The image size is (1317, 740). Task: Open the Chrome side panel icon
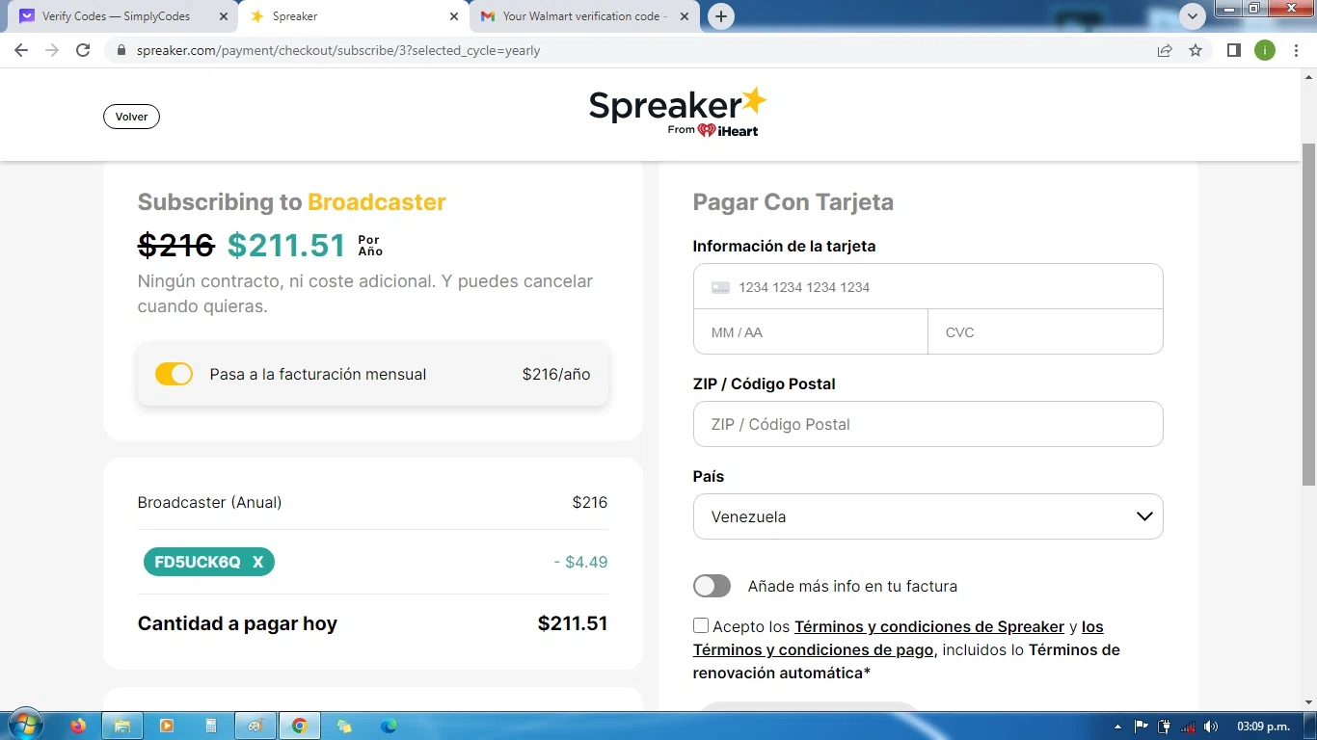(x=1233, y=50)
